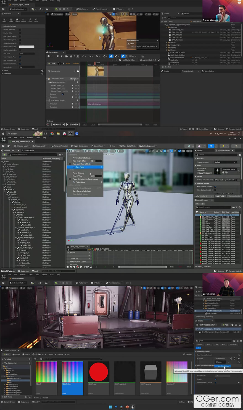
Task: Open Skeleton Tree settings gear
Action: tap(60, 154)
